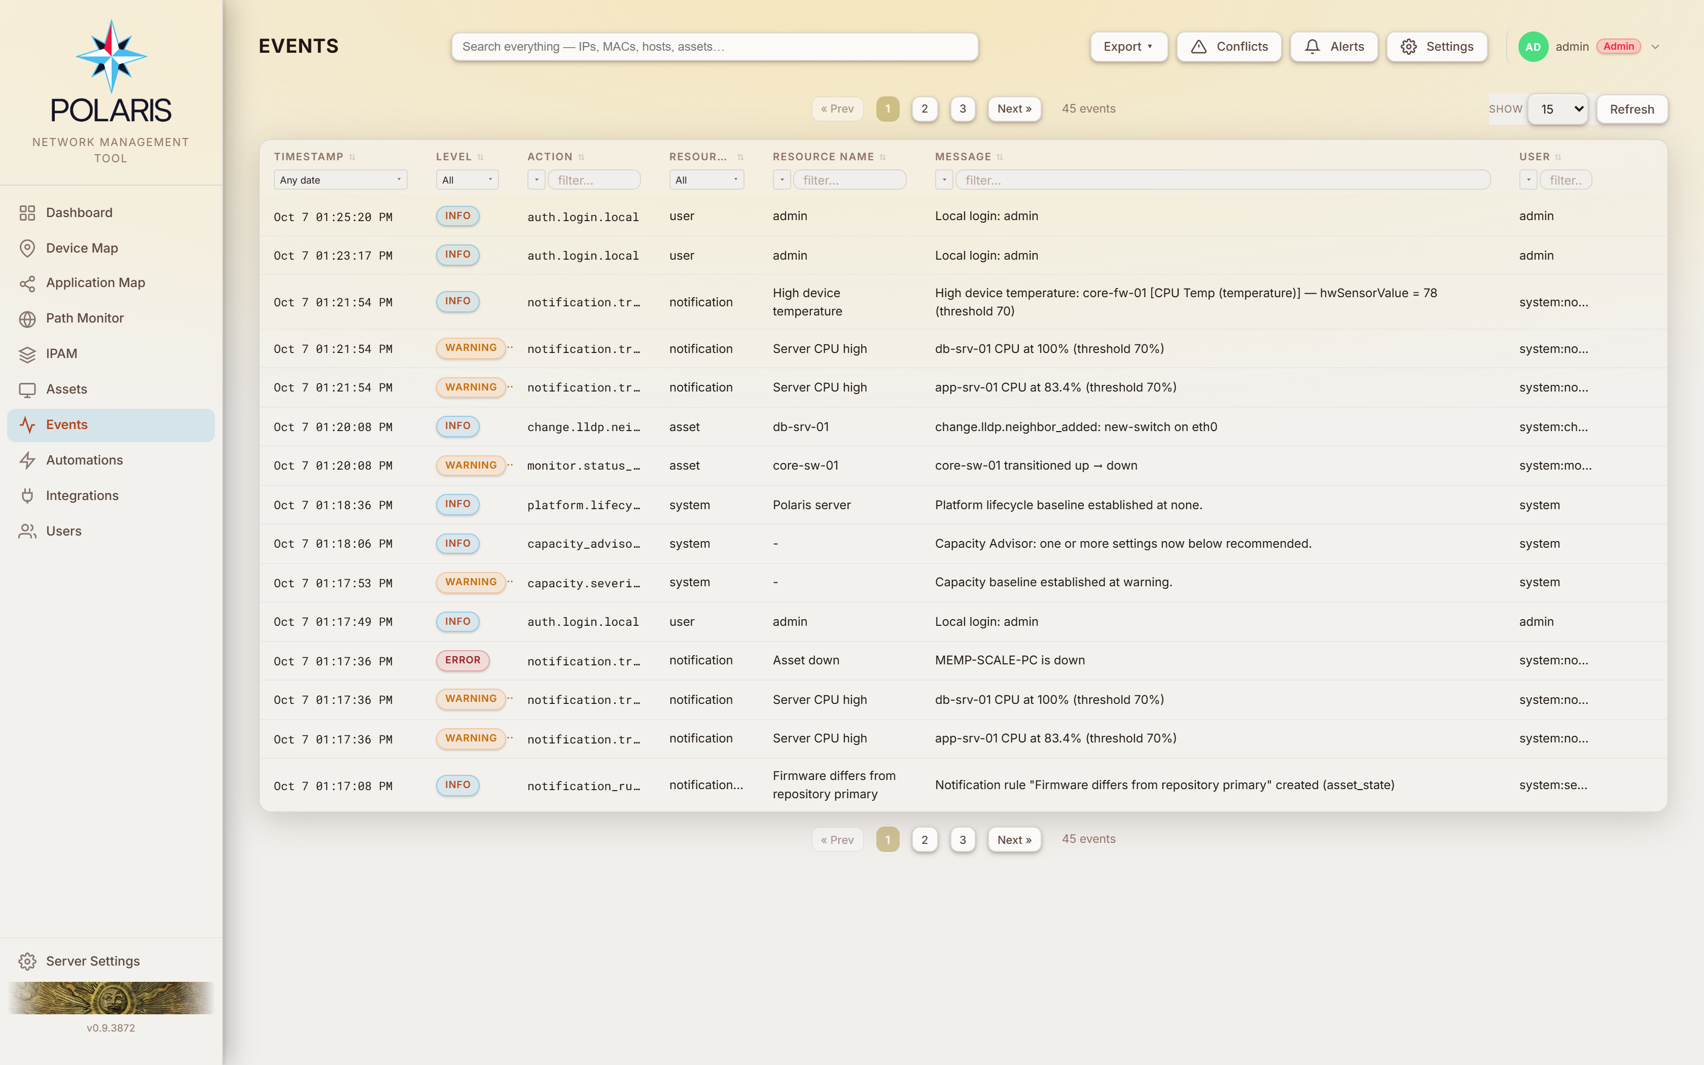Click the Device Map pin icon
1704x1065 pixels.
click(x=27, y=248)
